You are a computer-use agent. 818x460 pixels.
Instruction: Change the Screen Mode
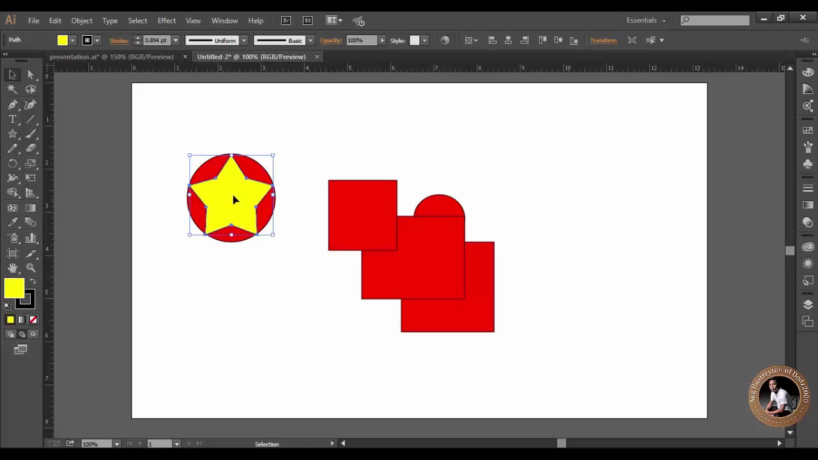tap(20, 349)
